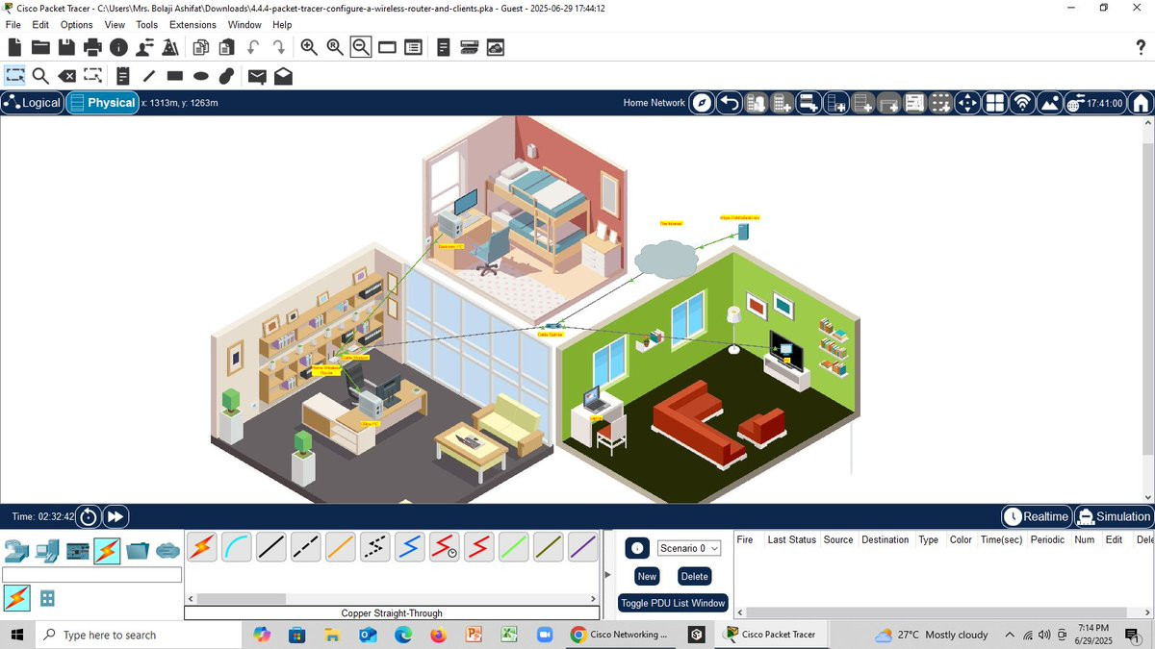This screenshot has height=649, width=1155.
Task: Open the drawing palette rectangle icon
Action: tap(387, 47)
